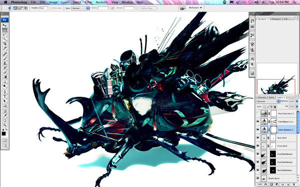Viewport: 300px width, 187px height.
Task: Open the Window menu
Action: click(127, 2)
